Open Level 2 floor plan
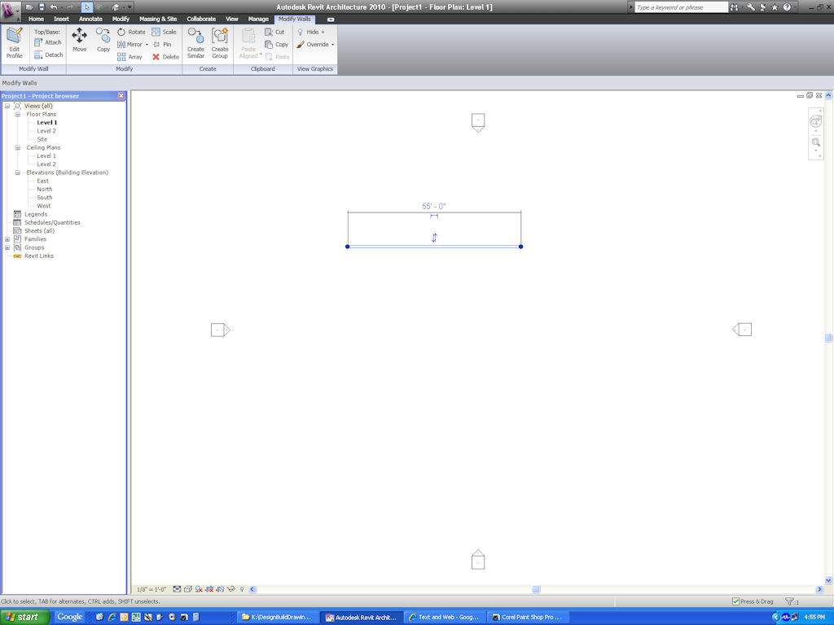Screen dimensions: 834x625 point(46,131)
